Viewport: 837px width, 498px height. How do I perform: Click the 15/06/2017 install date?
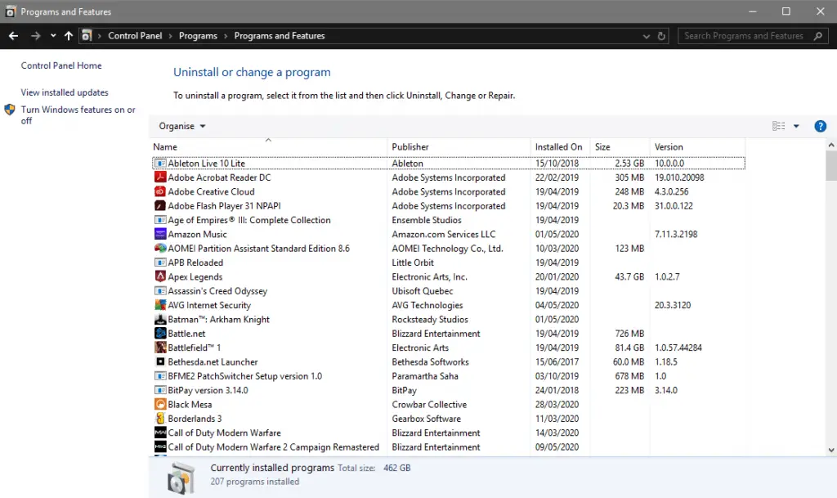pos(557,362)
